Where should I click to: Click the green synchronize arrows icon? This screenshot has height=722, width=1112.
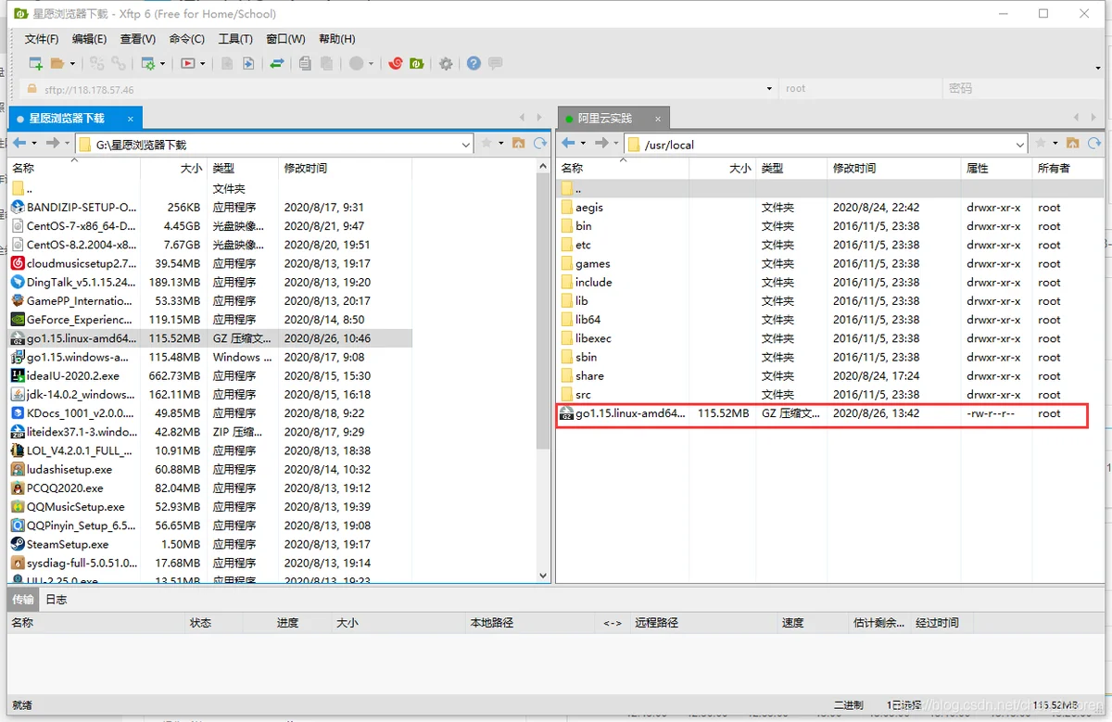coord(276,63)
